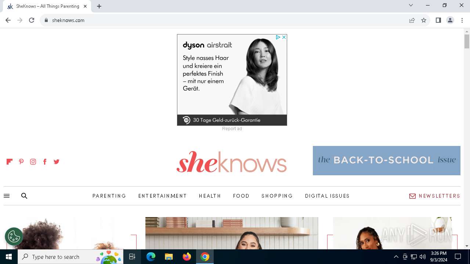Open the site search magnifier
This screenshot has height=264, width=470.
24,196
